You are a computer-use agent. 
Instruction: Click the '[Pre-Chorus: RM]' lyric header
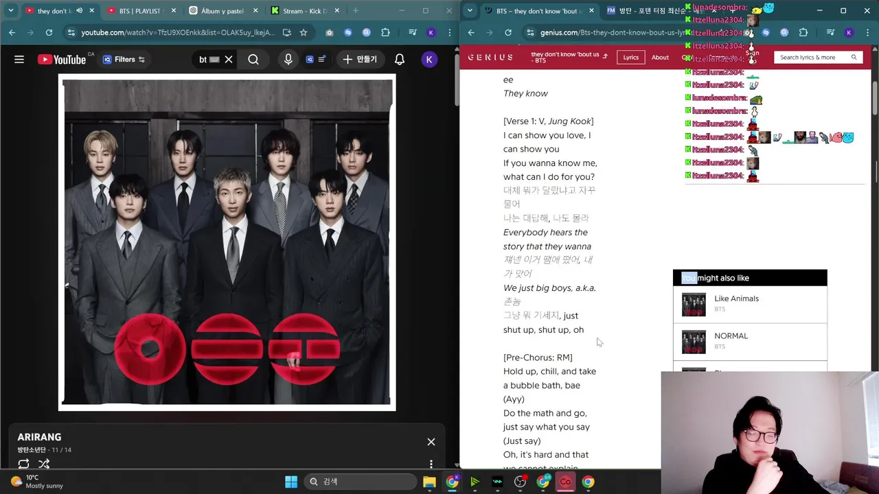(x=538, y=357)
